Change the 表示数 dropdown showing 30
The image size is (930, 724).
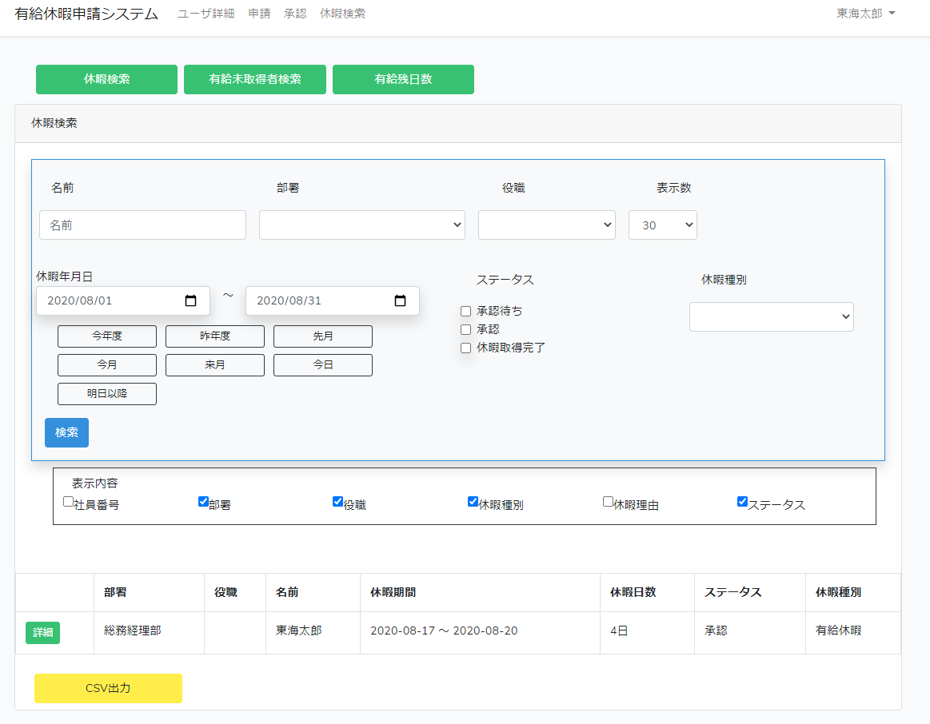point(662,225)
